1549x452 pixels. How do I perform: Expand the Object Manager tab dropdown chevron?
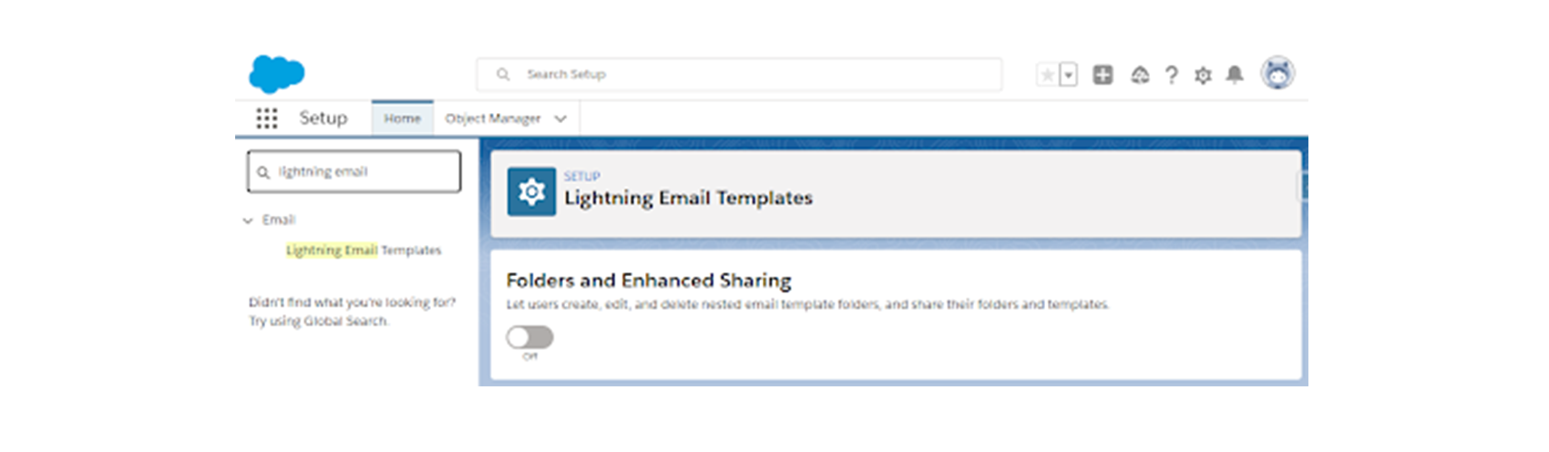click(560, 118)
